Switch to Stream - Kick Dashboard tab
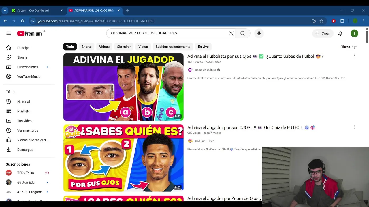This screenshot has height=207, width=369. click(x=37, y=11)
